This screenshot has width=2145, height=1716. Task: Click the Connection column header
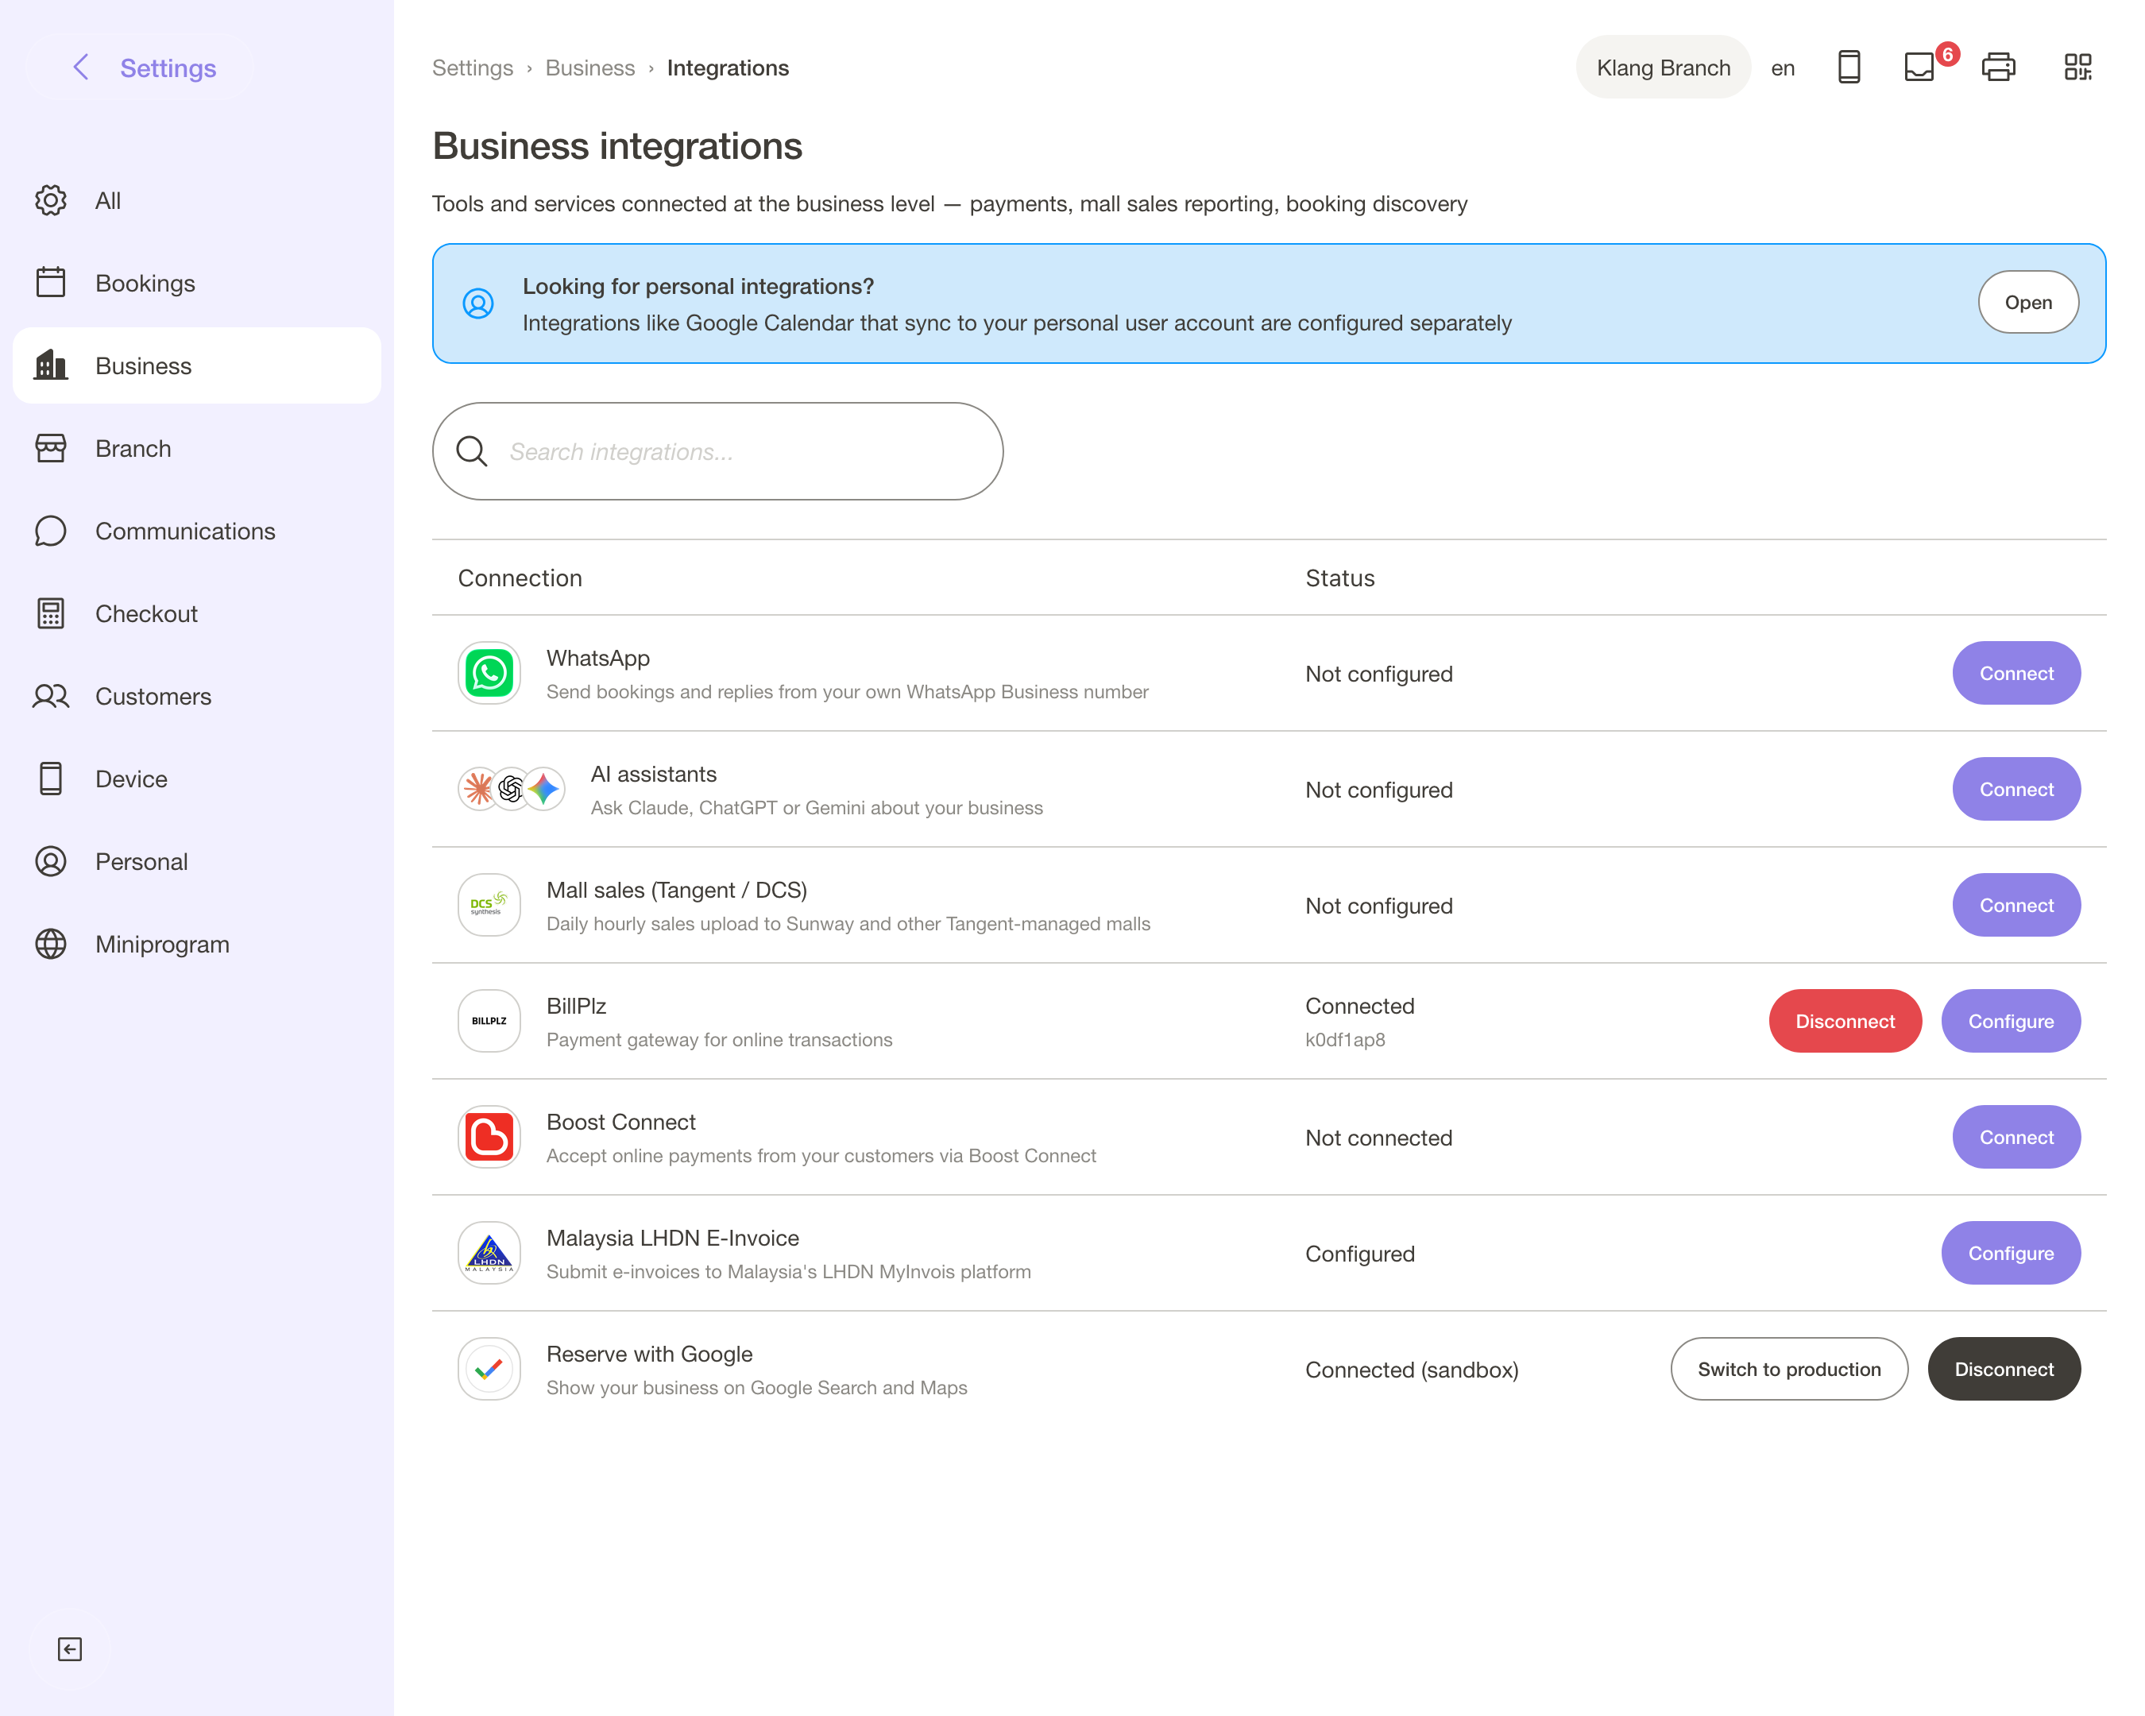(x=520, y=579)
